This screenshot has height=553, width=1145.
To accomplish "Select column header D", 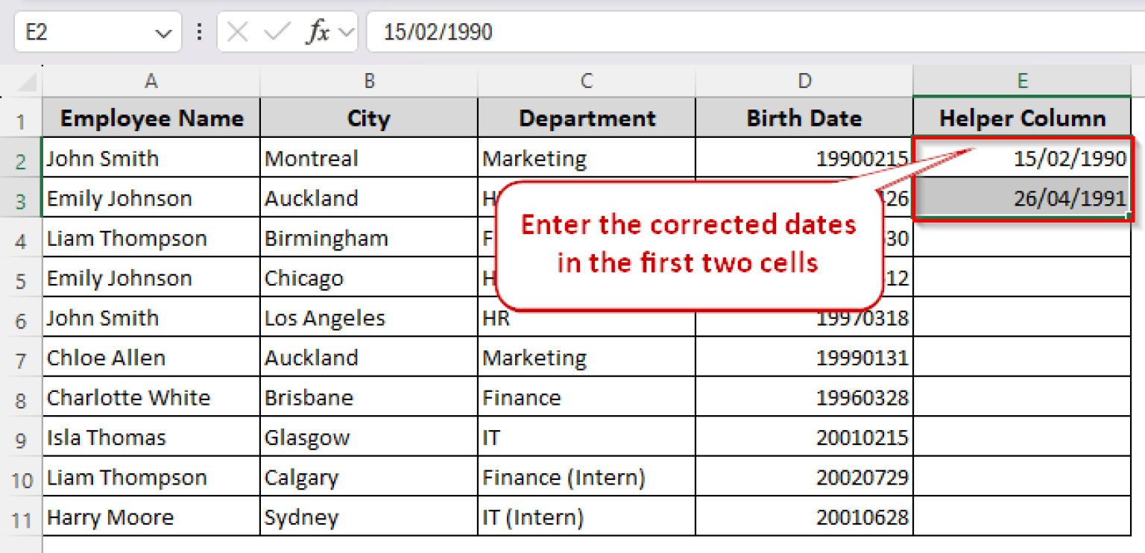I will (x=804, y=80).
